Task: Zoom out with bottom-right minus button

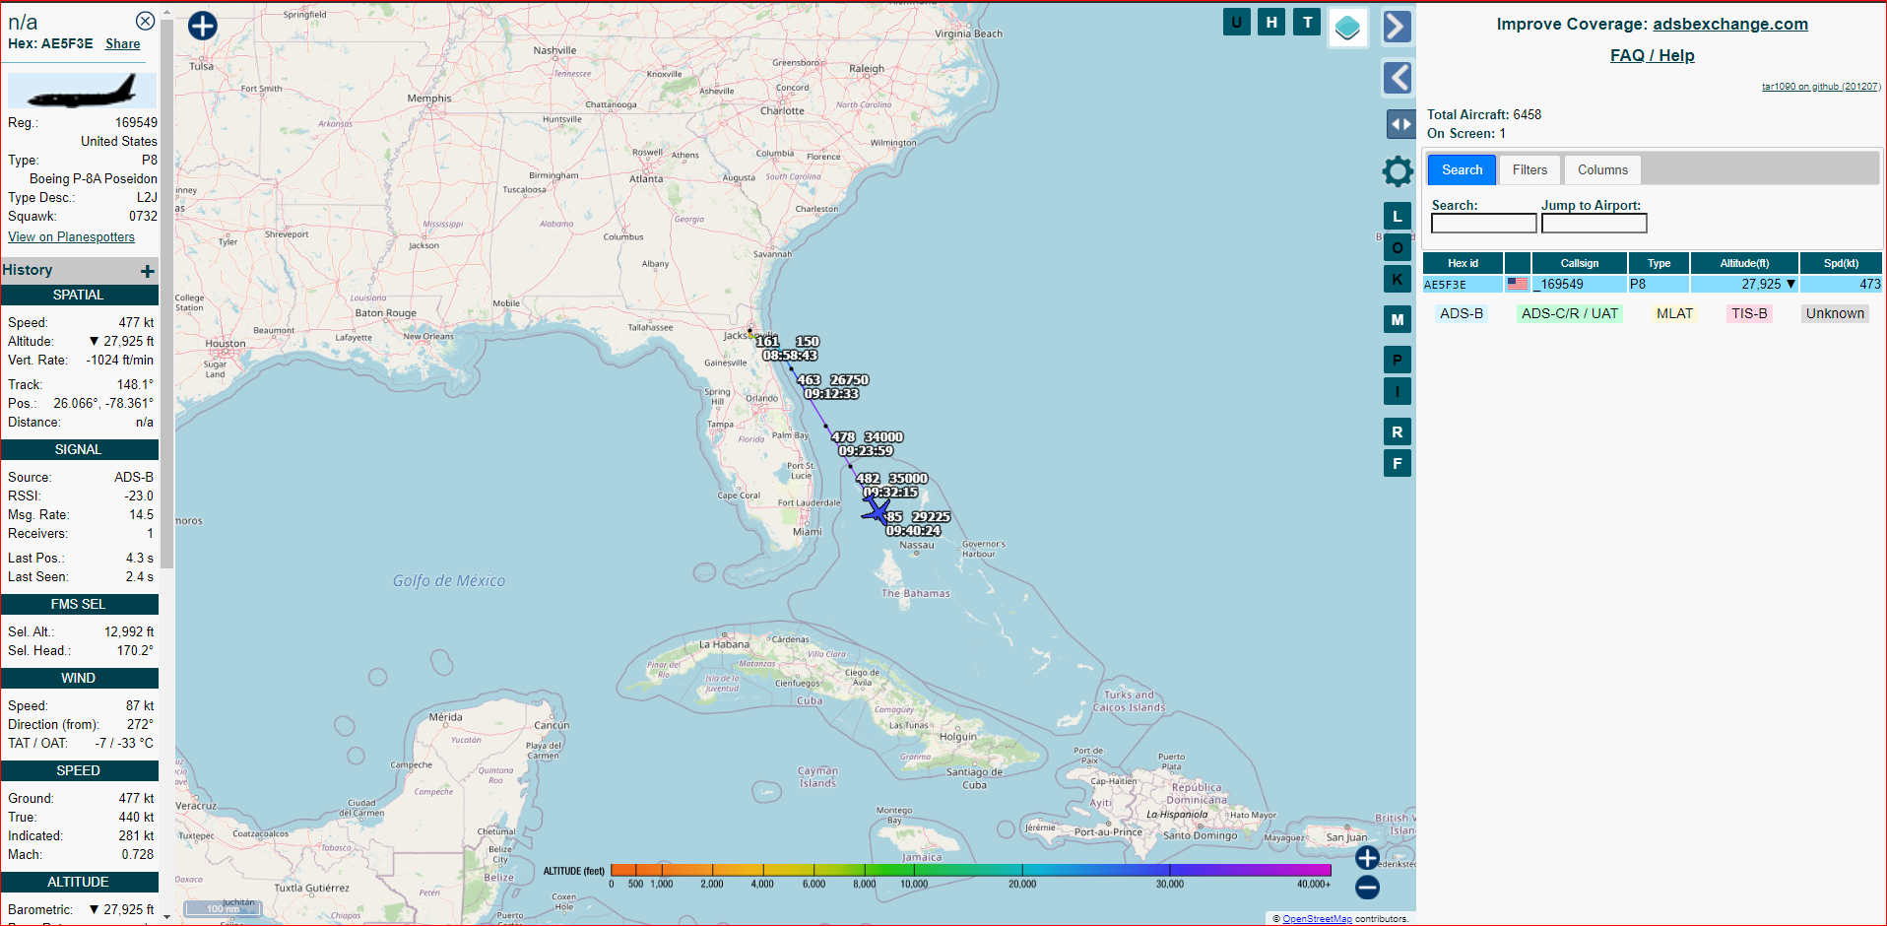Action: 1367,888
